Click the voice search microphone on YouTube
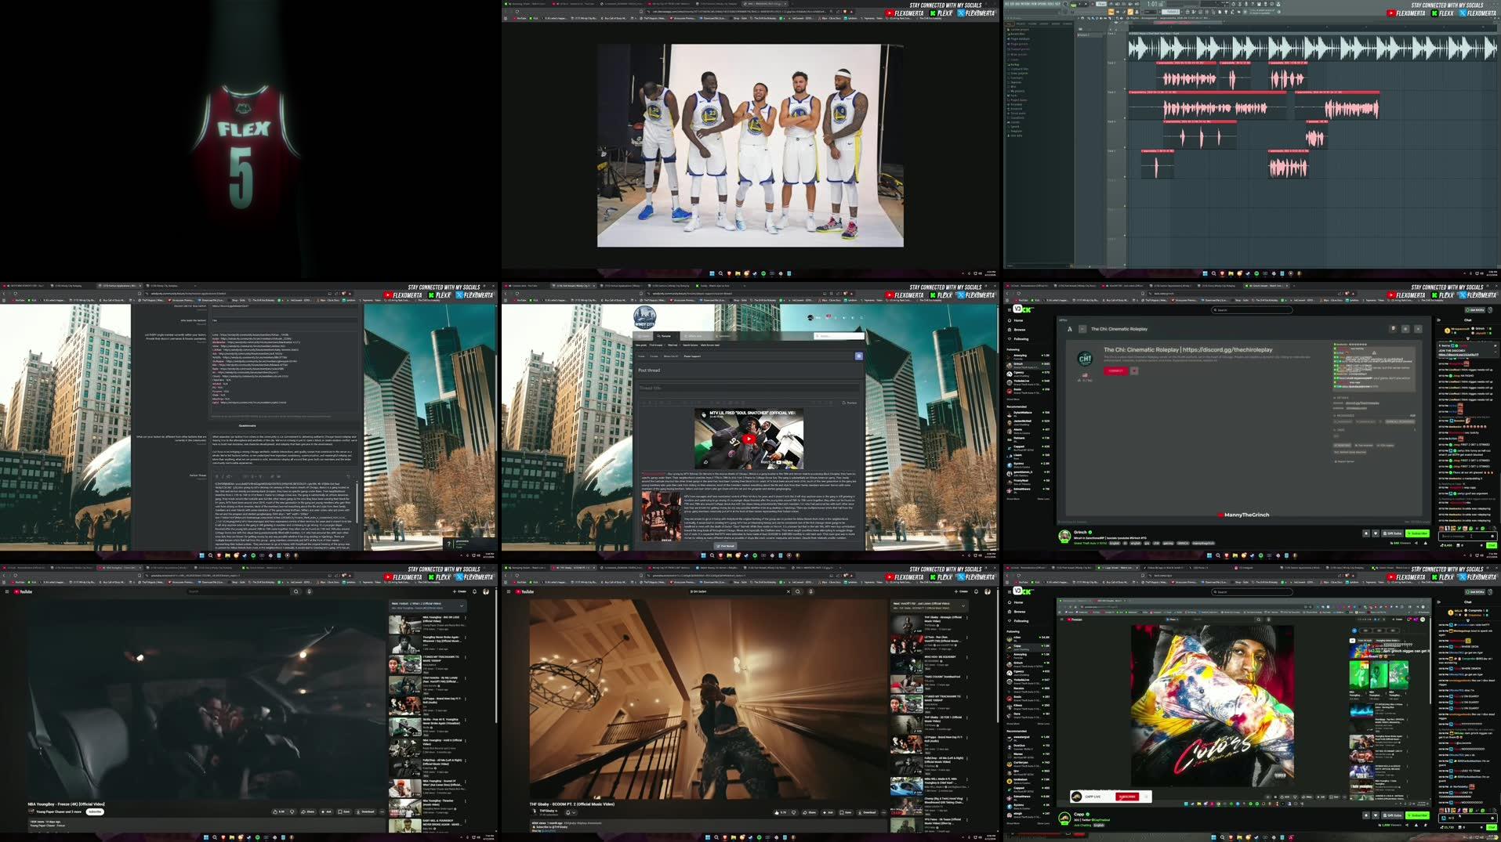This screenshot has width=1501, height=842. [310, 592]
